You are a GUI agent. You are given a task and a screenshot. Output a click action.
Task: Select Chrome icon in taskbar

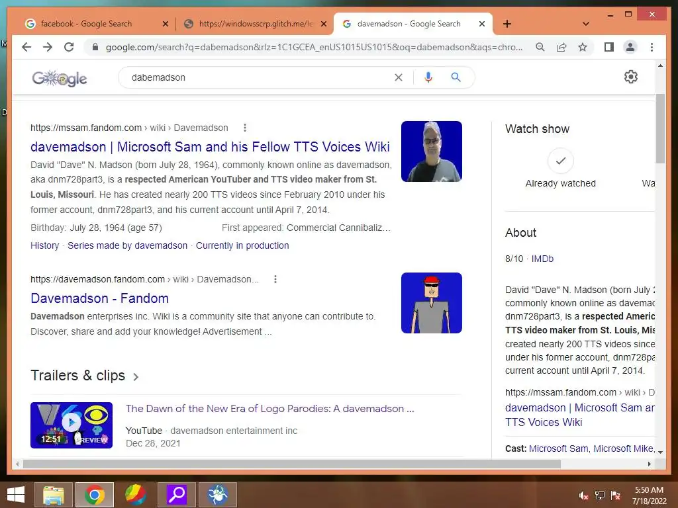point(95,495)
